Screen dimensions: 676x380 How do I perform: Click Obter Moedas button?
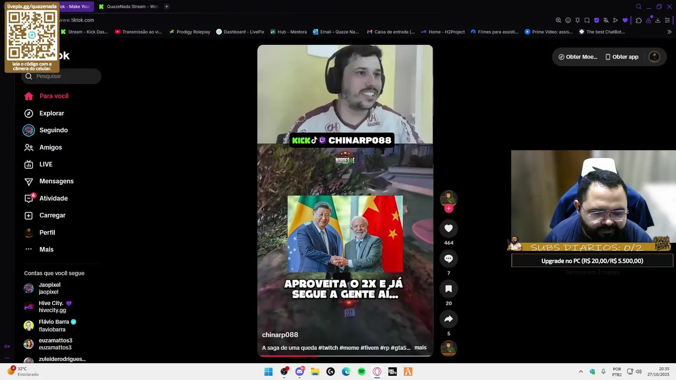tap(577, 57)
